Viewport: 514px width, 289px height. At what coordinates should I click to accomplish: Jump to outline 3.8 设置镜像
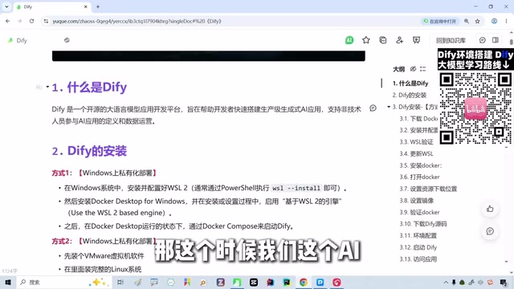click(417, 201)
